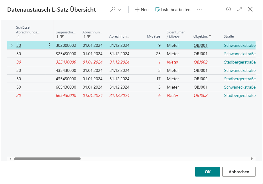Image resolution: width=263 pixels, height=184 pixels.
Task: Open Stadbergerstraße link in last row
Action: (x=240, y=95)
